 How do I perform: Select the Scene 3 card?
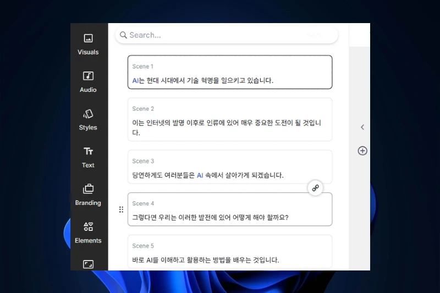tap(230, 167)
